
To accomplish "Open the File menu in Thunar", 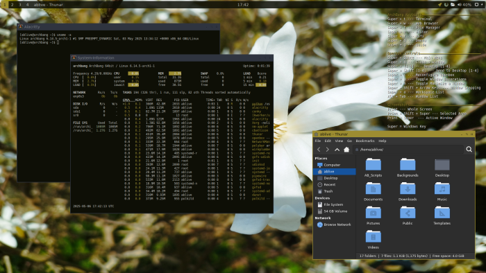I will click(318, 141).
